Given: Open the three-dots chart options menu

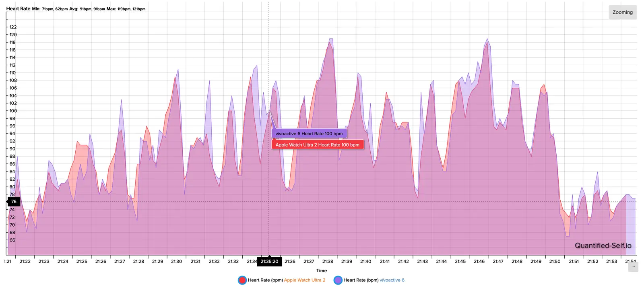Looking at the screenshot, I should point(633,266).
